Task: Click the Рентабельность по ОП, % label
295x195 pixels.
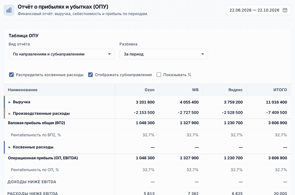Action: coord(35,170)
